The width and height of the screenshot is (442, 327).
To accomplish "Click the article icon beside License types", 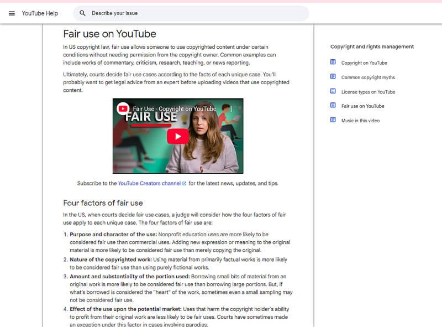I will coord(333,91).
